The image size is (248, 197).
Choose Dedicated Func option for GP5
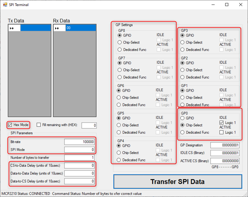pyautogui.click(x=119, y=132)
